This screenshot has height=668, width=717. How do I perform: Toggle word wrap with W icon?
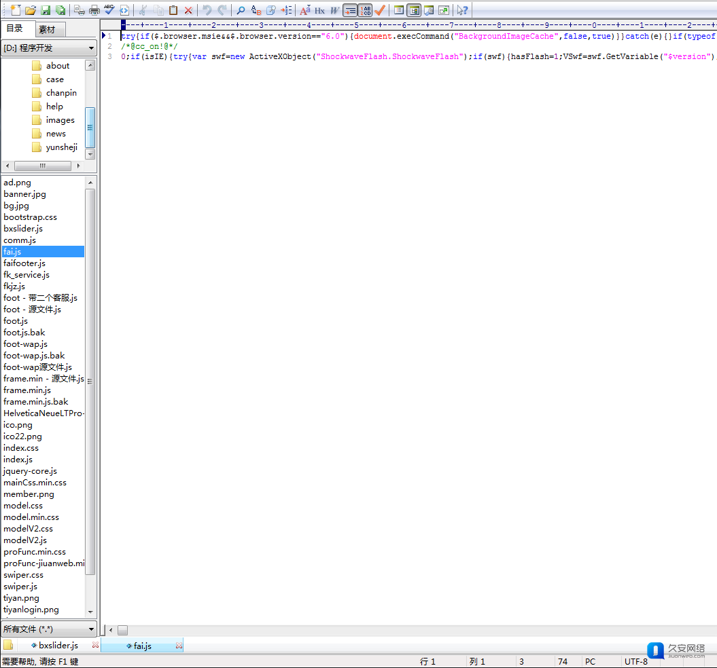tap(335, 10)
